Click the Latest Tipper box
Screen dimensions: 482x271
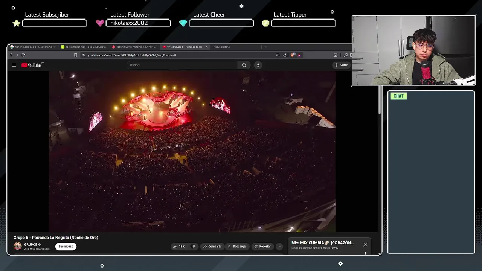[x=304, y=23]
